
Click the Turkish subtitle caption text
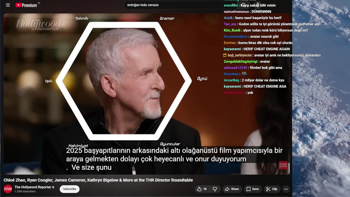click(x=174, y=159)
